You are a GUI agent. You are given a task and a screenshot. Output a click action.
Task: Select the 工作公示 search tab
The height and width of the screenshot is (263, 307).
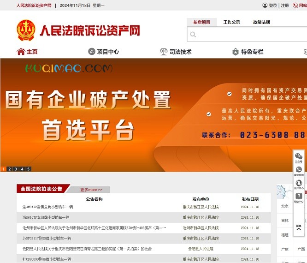pos(231,22)
